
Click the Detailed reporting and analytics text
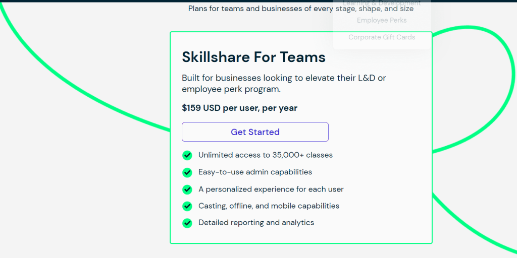[x=256, y=223]
